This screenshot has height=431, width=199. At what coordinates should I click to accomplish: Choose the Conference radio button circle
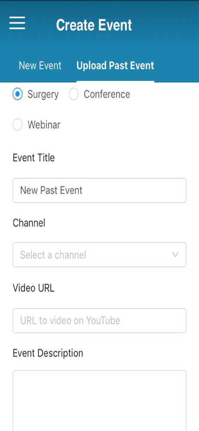point(74,94)
